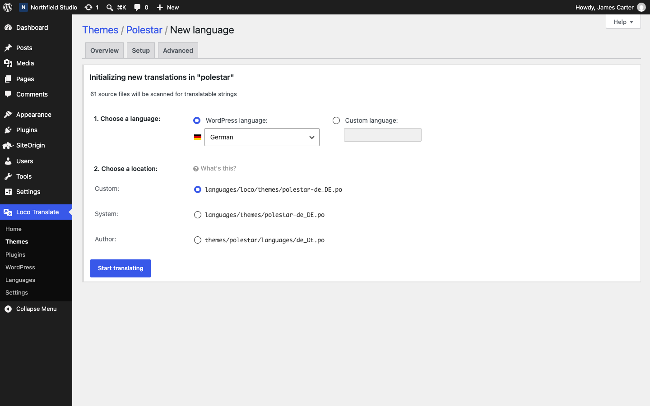The width and height of the screenshot is (650, 406).
Task: Open Languages in Loco Translate submenu
Action: click(x=20, y=280)
